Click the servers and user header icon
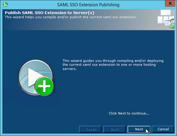 tap(166, 19)
